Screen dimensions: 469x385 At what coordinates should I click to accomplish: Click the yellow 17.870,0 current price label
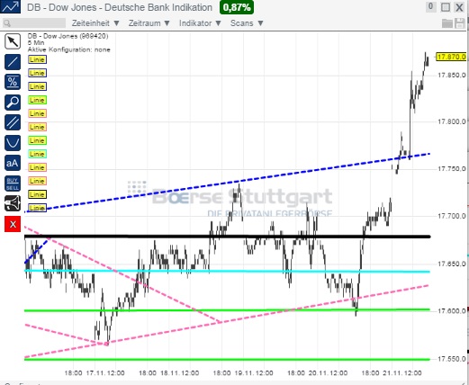[x=451, y=57]
